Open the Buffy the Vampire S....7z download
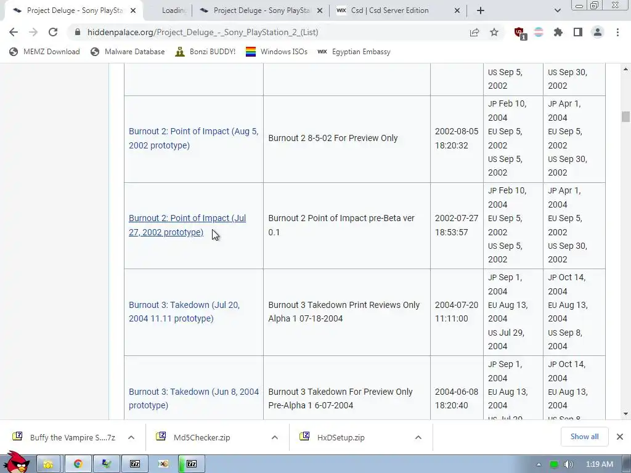The height and width of the screenshot is (473, 631). [x=64, y=437]
